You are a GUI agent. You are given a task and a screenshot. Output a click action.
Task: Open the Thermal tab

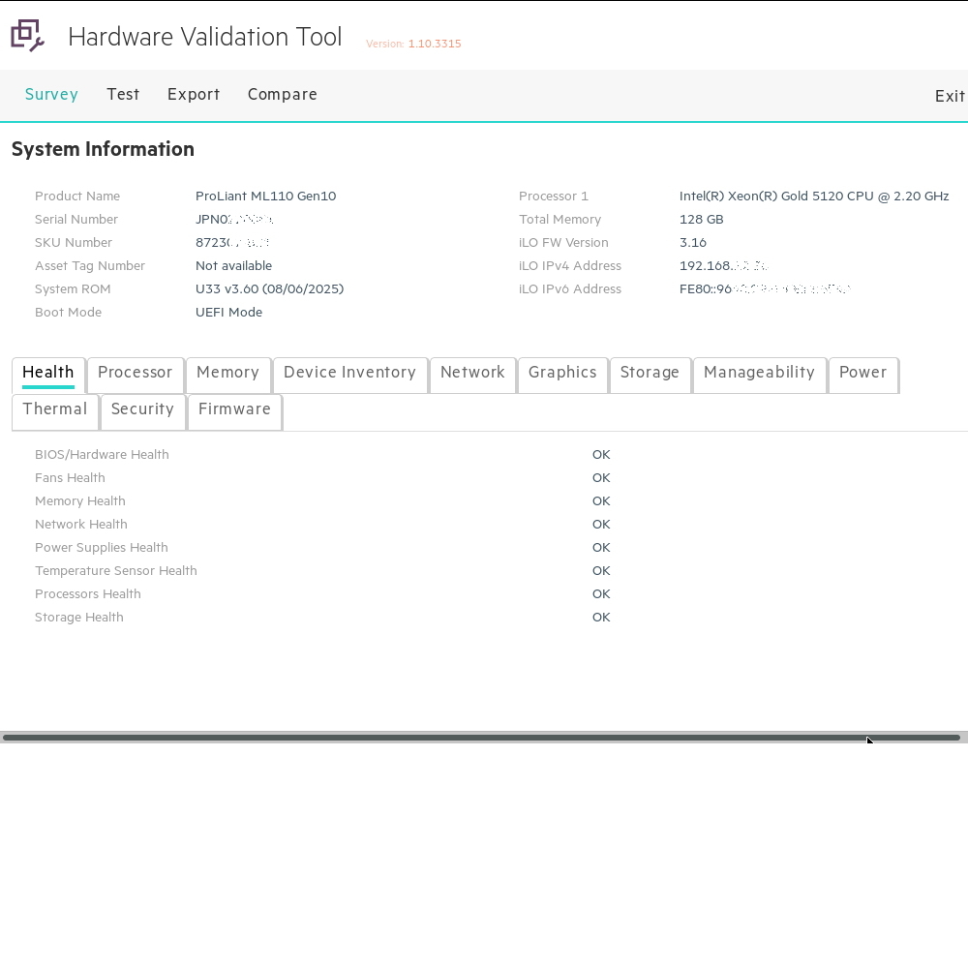55,411
